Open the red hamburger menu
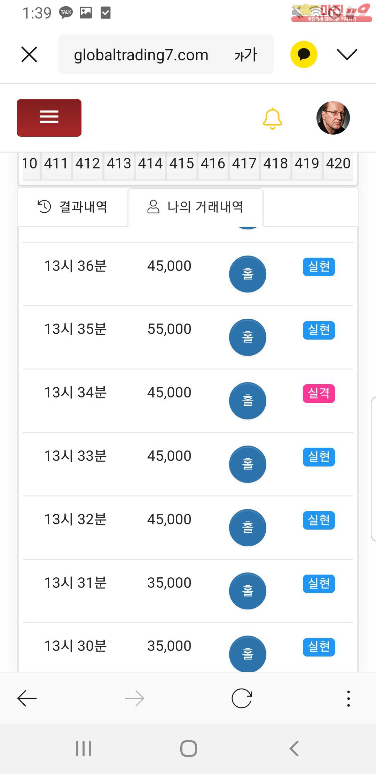This screenshot has width=376, height=774. 49,117
